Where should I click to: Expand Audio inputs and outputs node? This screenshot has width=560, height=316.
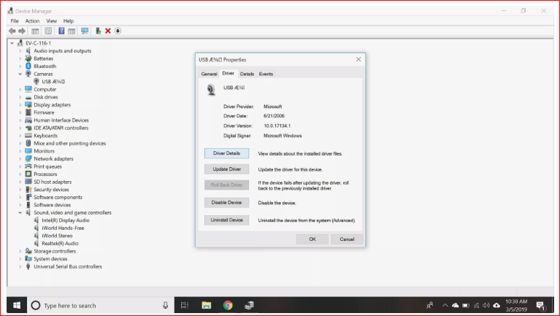tap(20, 51)
